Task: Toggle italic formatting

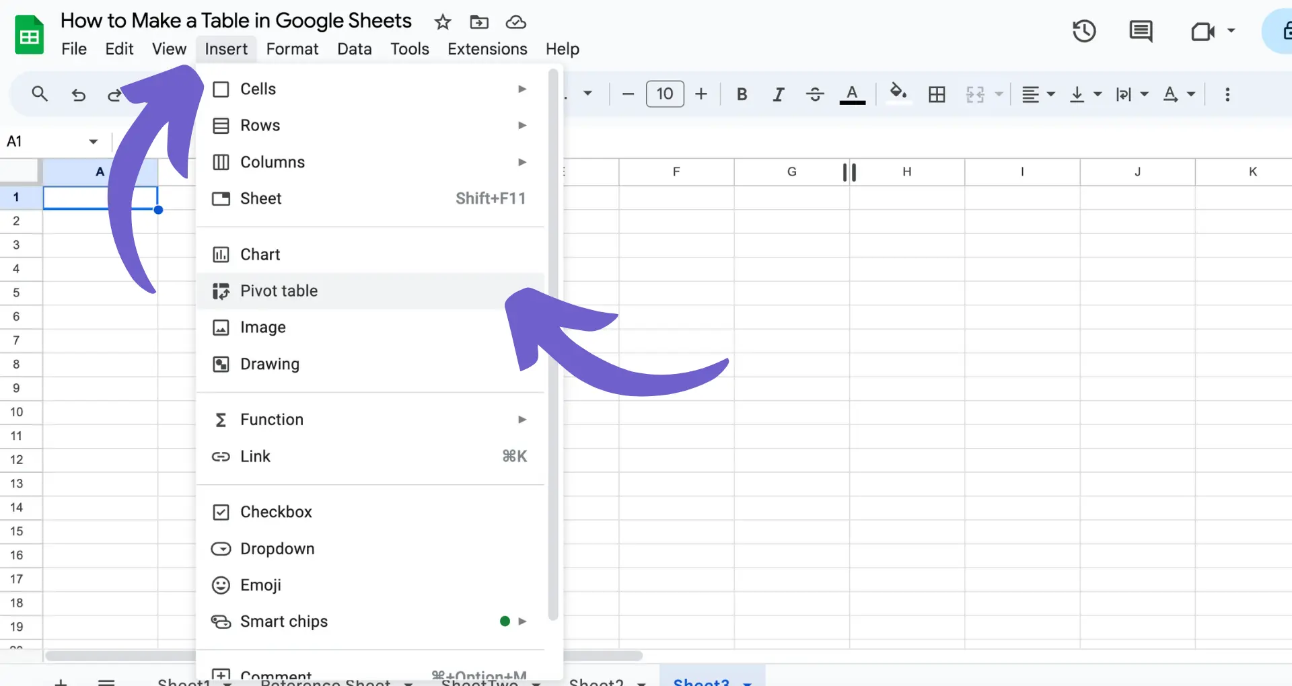Action: coord(779,94)
